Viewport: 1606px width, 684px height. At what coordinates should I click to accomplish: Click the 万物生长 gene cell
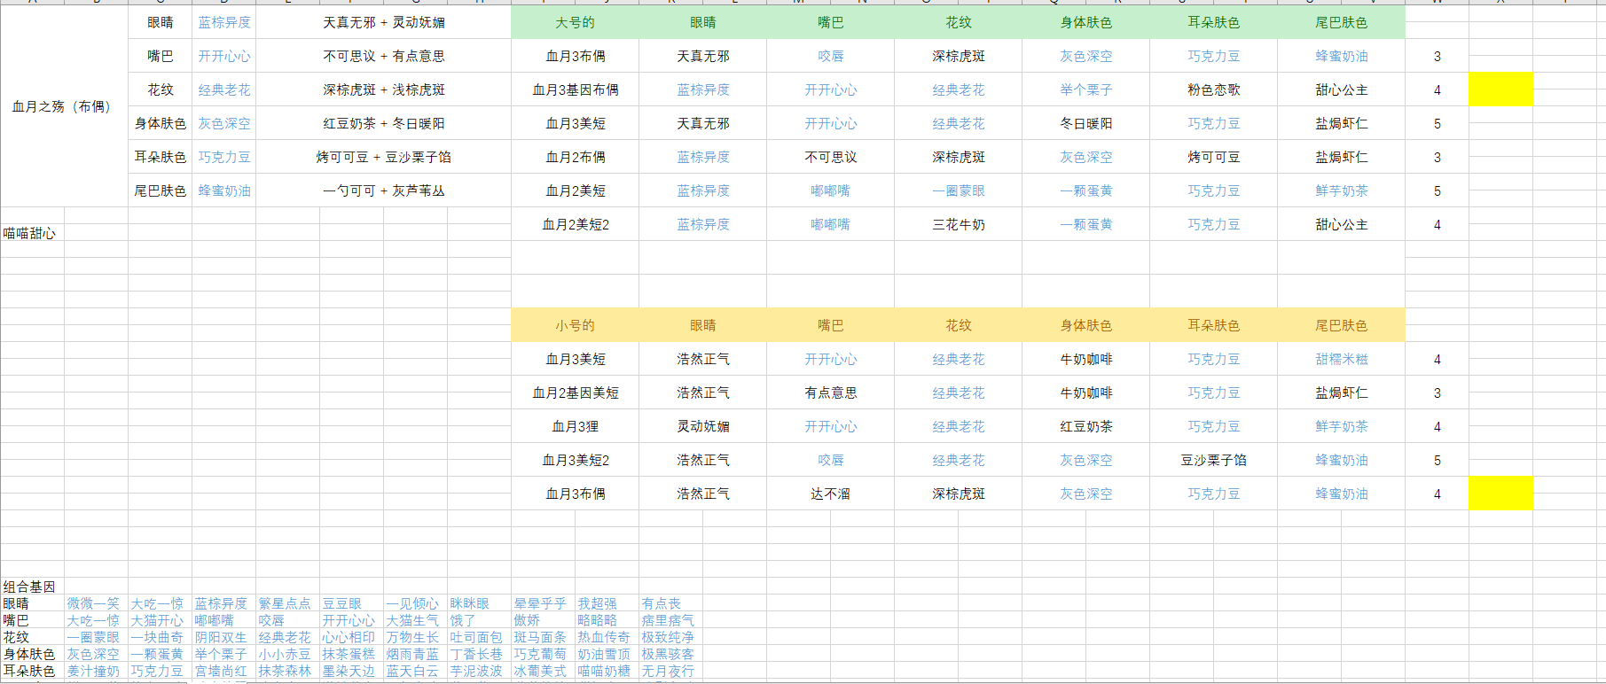tap(415, 637)
